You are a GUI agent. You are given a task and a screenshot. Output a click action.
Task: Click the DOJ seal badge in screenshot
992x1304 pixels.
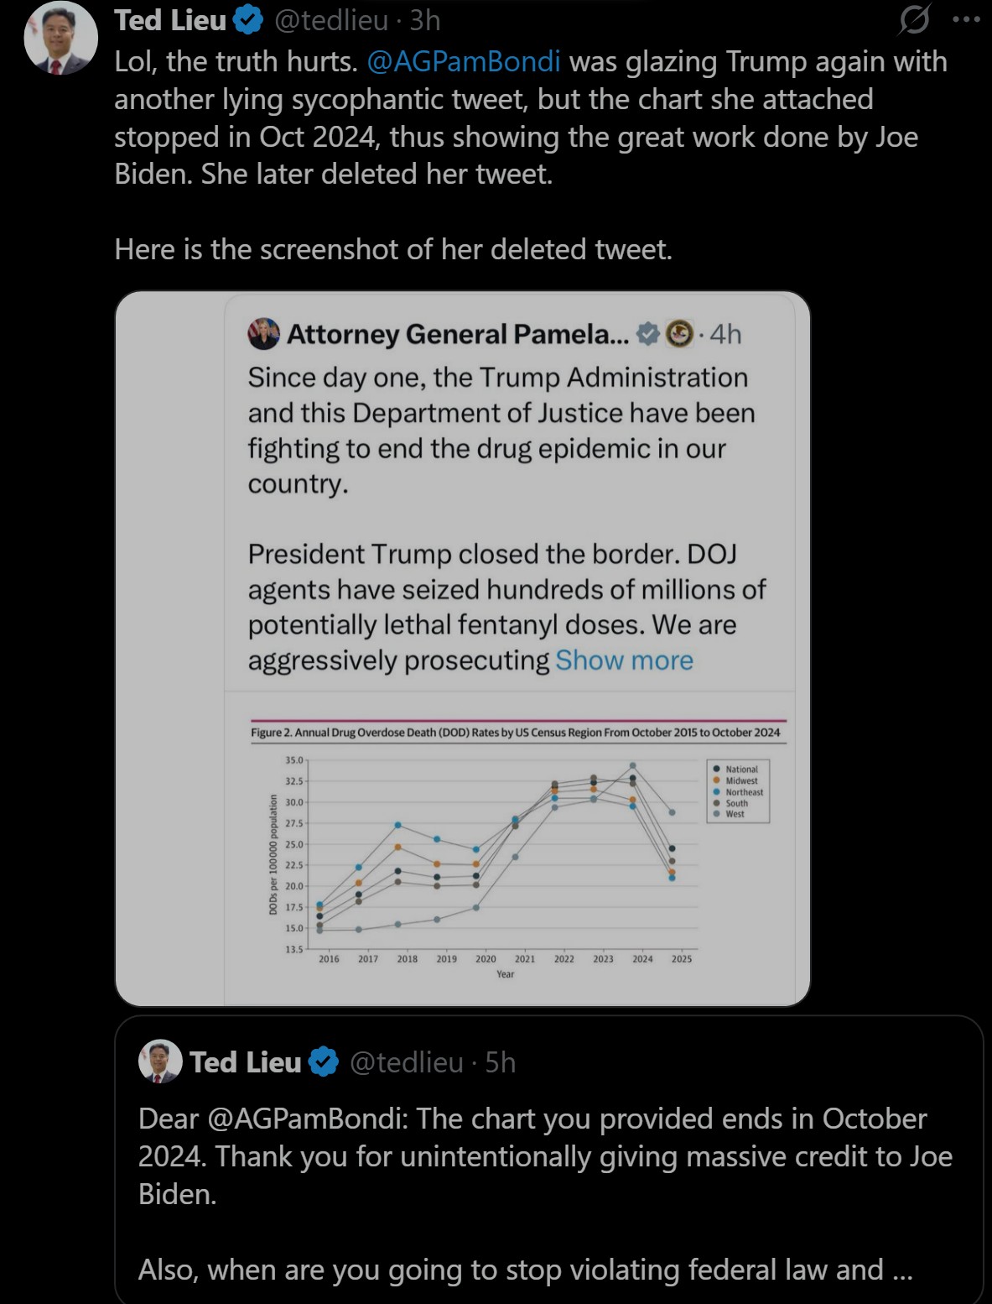pos(679,334)
